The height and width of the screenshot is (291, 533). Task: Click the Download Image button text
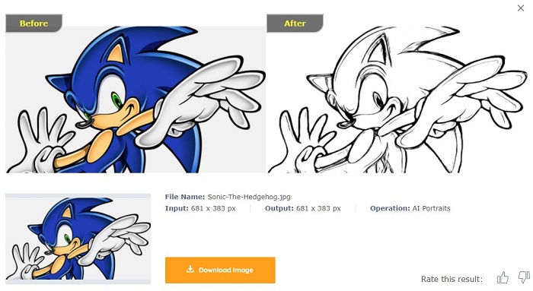(225, 270)
